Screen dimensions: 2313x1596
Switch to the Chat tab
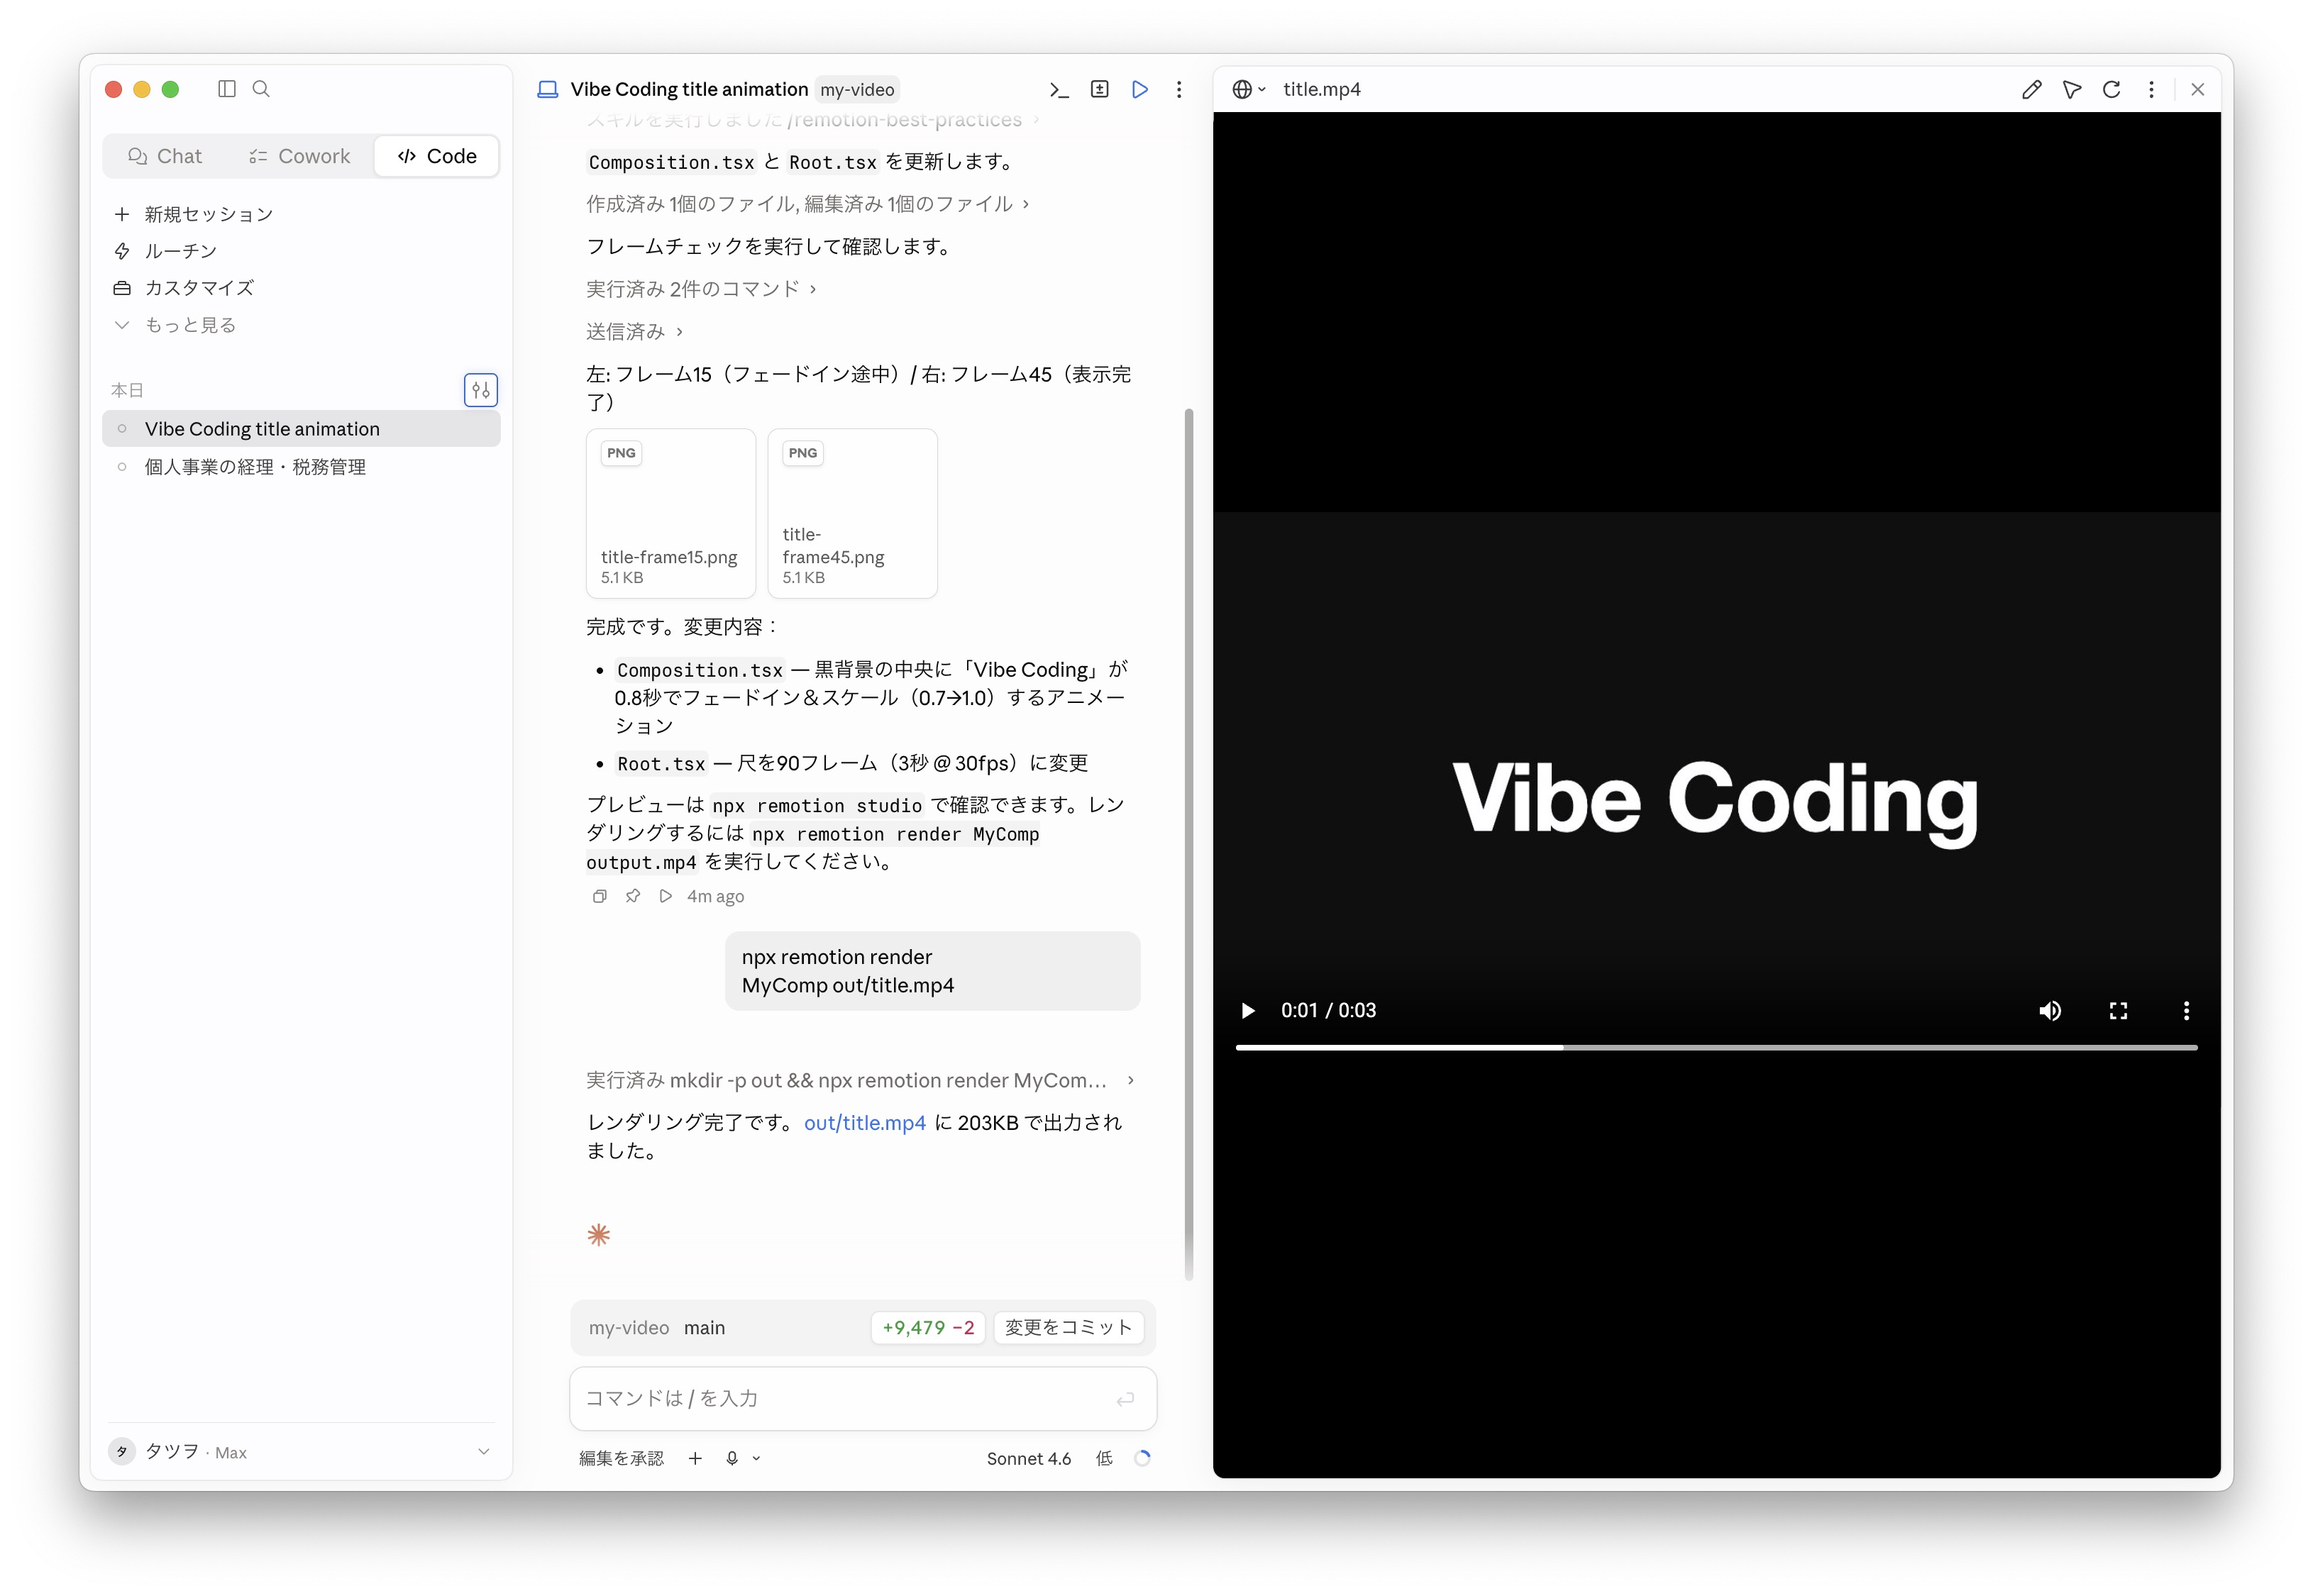165,156
